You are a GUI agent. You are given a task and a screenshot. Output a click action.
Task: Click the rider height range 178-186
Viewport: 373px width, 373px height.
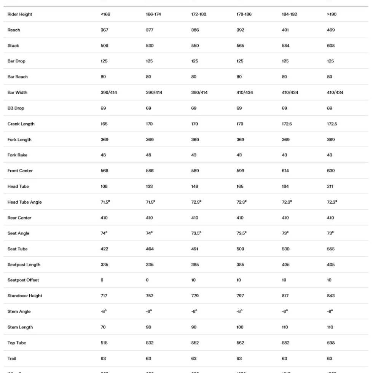tap(244, 14)
